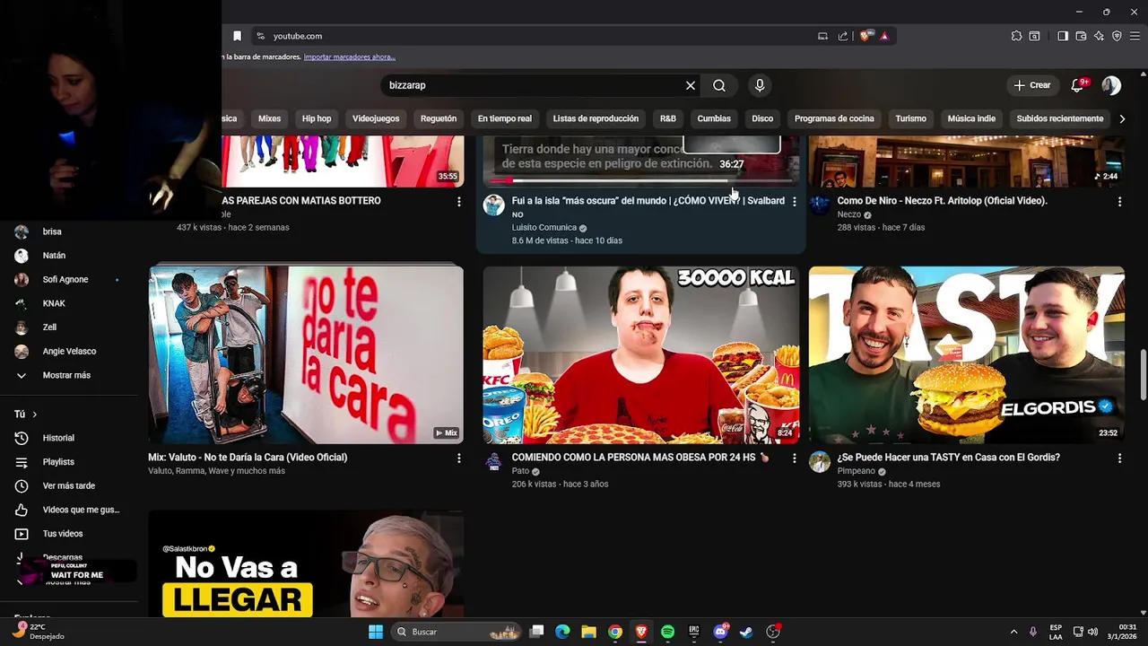Select the Subidos recientemente chip

pos(1060,118)
